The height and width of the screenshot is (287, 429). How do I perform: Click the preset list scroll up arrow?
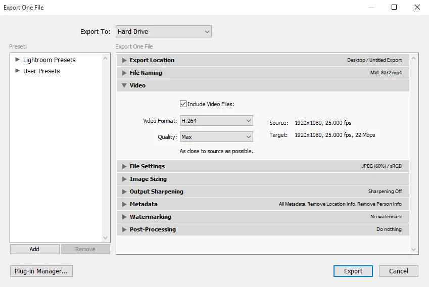[105, 58]
